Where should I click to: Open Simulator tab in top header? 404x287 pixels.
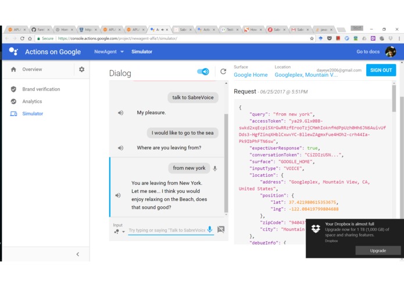pos(142,52)
